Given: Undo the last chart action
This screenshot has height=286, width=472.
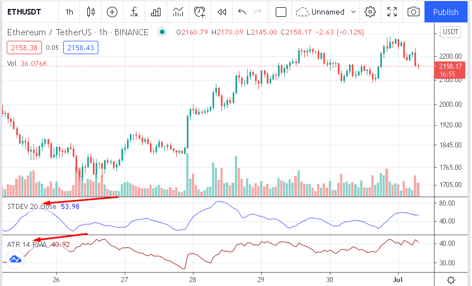Looking at the screenshot, I should [x=242, y=12].
